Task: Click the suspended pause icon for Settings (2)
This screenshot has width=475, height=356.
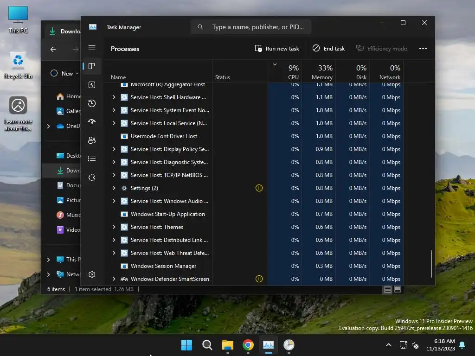Action: [x=259, y=188]
